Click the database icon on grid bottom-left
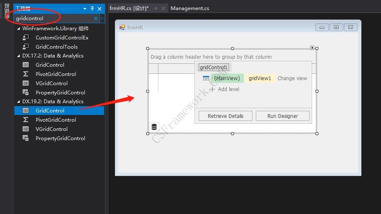Viewport: 381px width, 214px height. (x=154, y=127)
